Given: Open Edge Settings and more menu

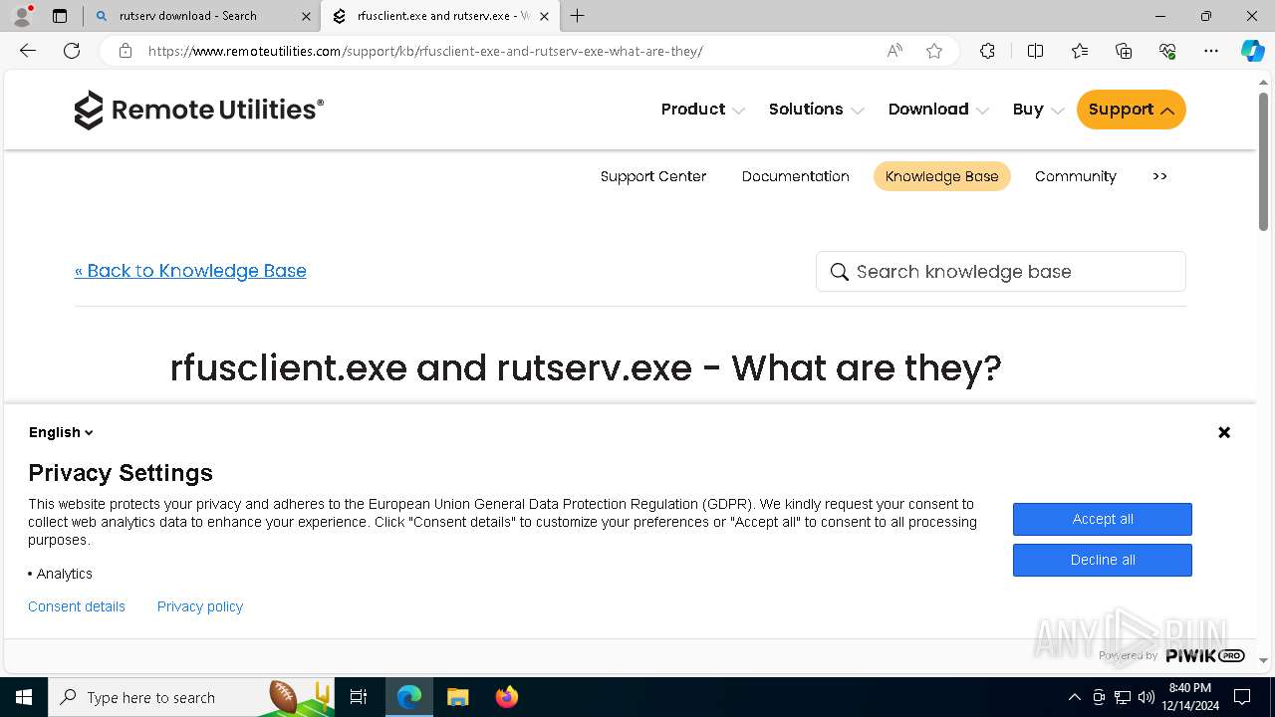Looking at the screenshot, I should click(1211, 51).
